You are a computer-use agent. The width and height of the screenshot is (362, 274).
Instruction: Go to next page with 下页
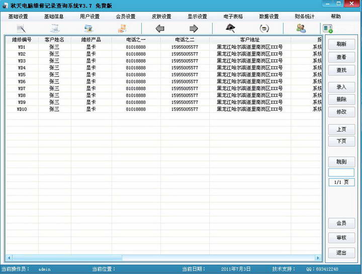pyautogui.click(x=341, y=141)
